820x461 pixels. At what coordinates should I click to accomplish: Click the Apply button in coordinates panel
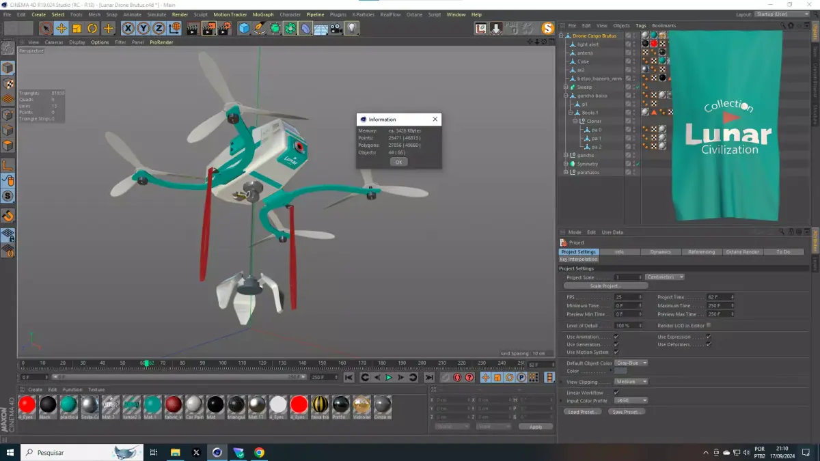536,426
